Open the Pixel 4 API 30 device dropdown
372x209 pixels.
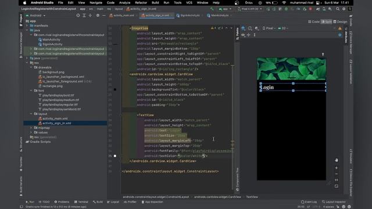click(249, 9)
